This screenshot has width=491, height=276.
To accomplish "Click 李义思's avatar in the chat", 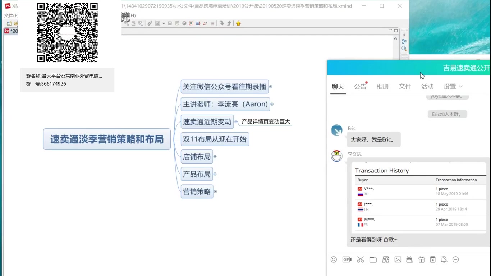I will [337, 156].
